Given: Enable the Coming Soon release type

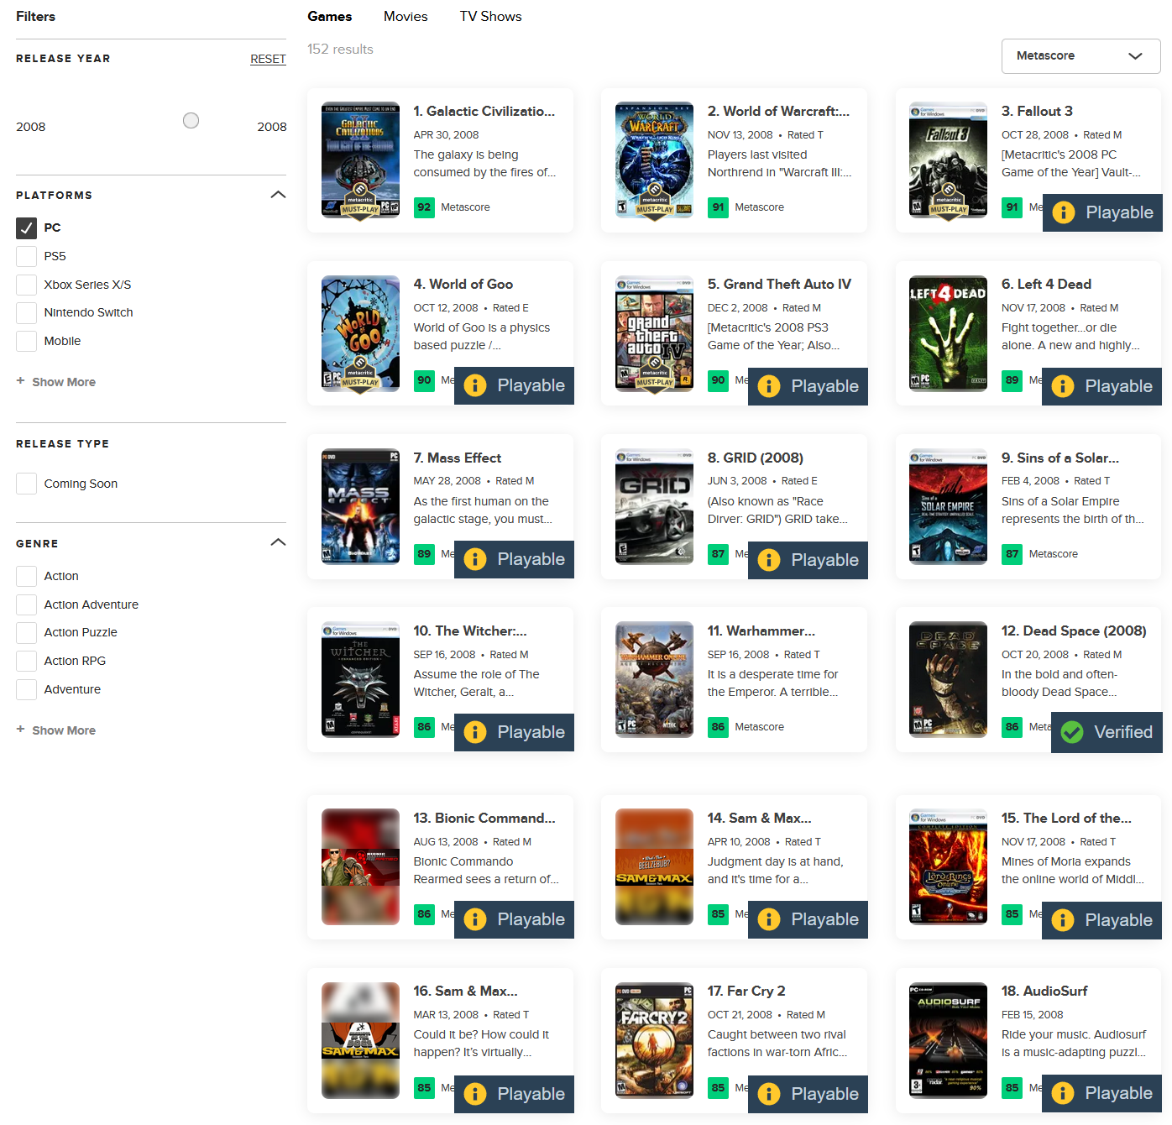Looking at the screenshot, I should (26, 484).
